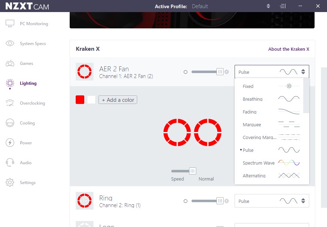Screen dimensions: 327x227
Task: Click the Kraken X heading text
Action: 87,49
